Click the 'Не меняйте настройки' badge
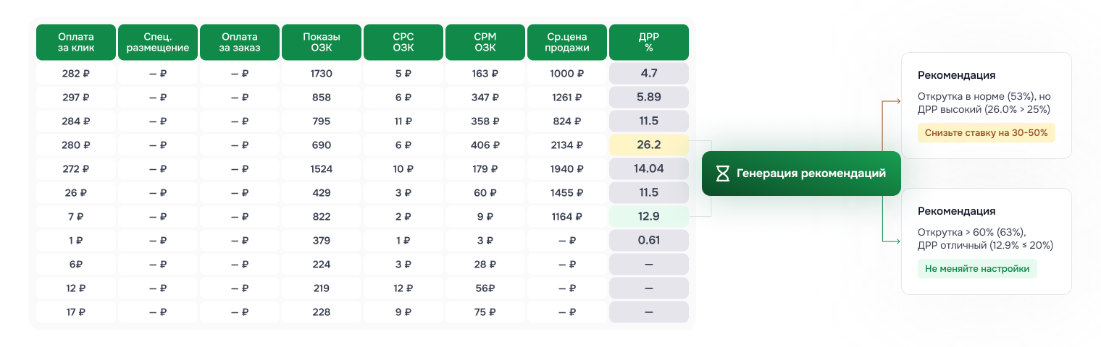The image size is (1101, 347). 977,269
